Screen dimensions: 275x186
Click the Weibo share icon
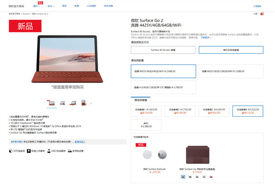tap(262, 14)
